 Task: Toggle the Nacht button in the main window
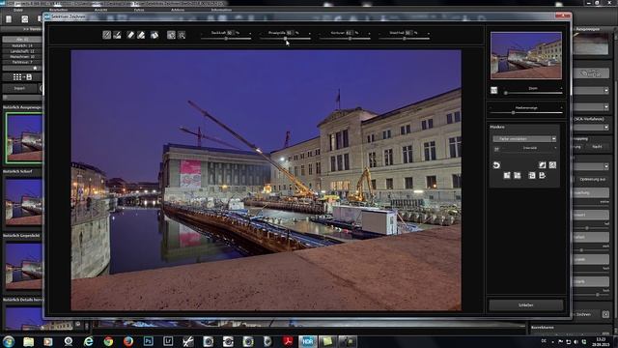597,146
